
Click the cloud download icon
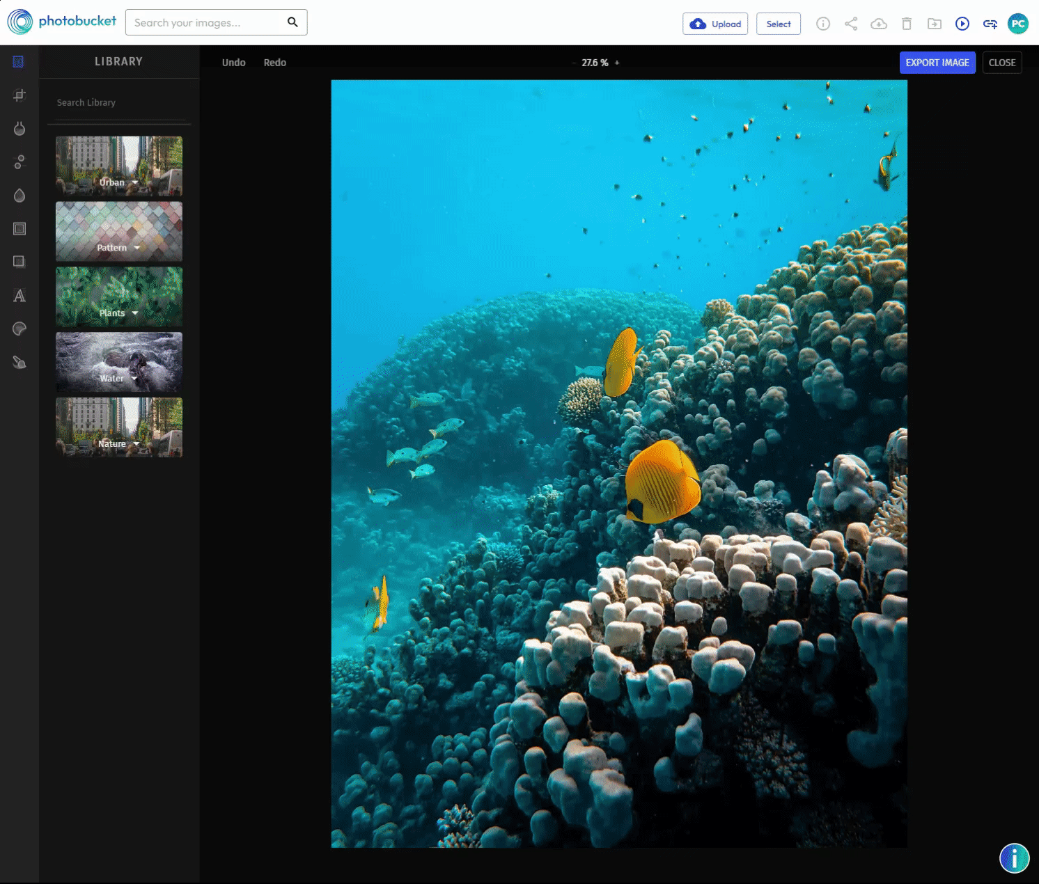pos(879,24)
